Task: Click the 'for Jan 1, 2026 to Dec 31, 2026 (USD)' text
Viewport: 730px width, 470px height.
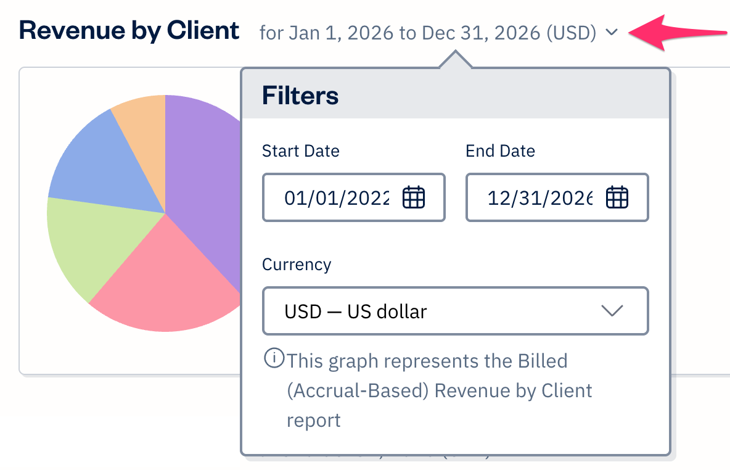Action: click(425, 33)
